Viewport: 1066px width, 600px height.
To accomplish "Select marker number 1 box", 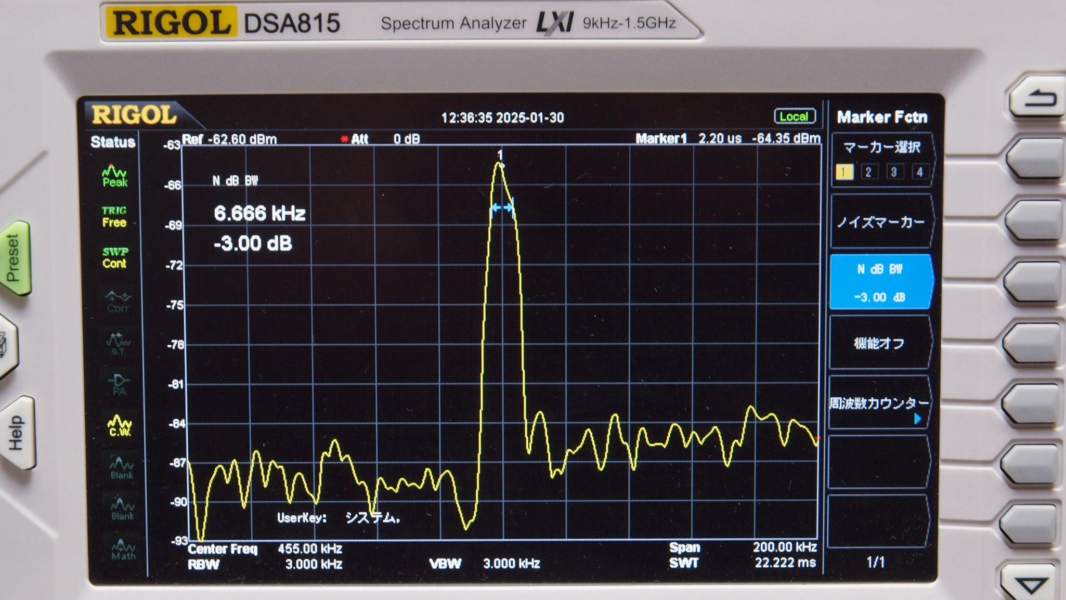I will click(843, 172).
